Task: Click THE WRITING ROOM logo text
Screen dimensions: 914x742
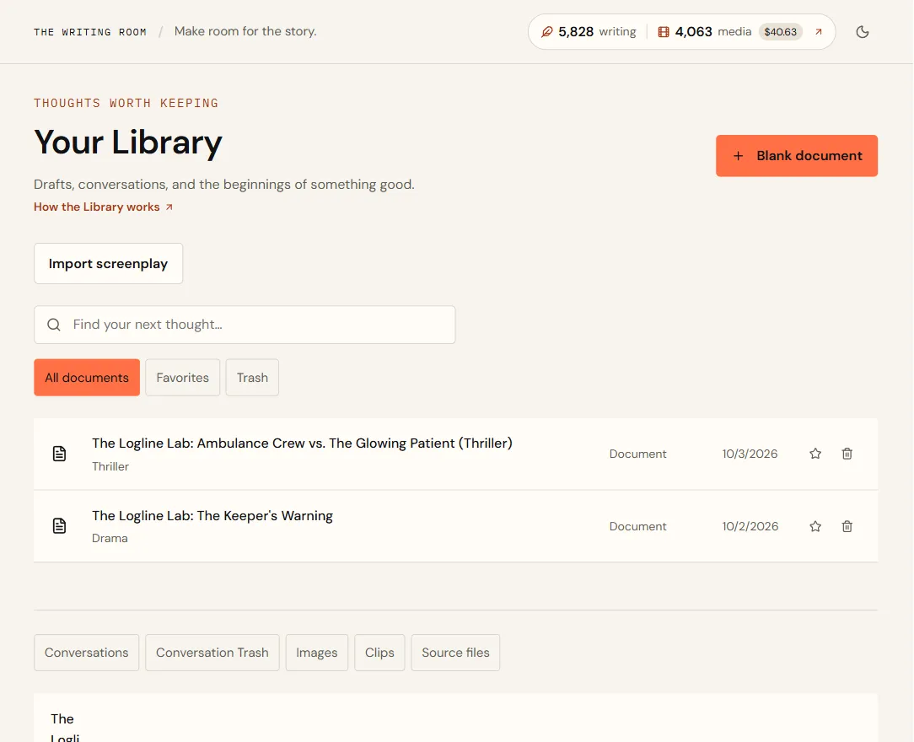Action: click(90, 32)
